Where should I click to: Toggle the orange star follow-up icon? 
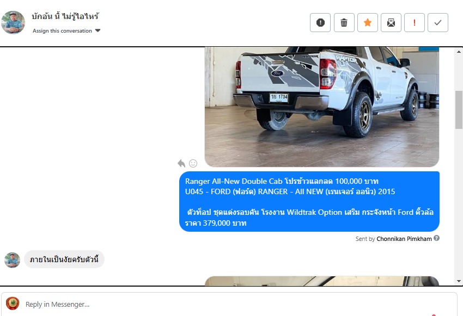point(368,22)
